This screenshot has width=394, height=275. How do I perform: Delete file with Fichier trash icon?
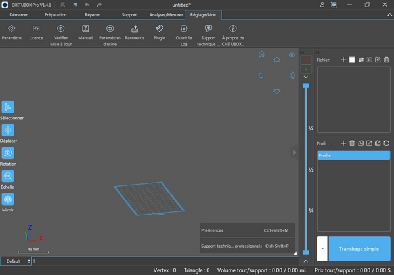click(x=387, y=60)
